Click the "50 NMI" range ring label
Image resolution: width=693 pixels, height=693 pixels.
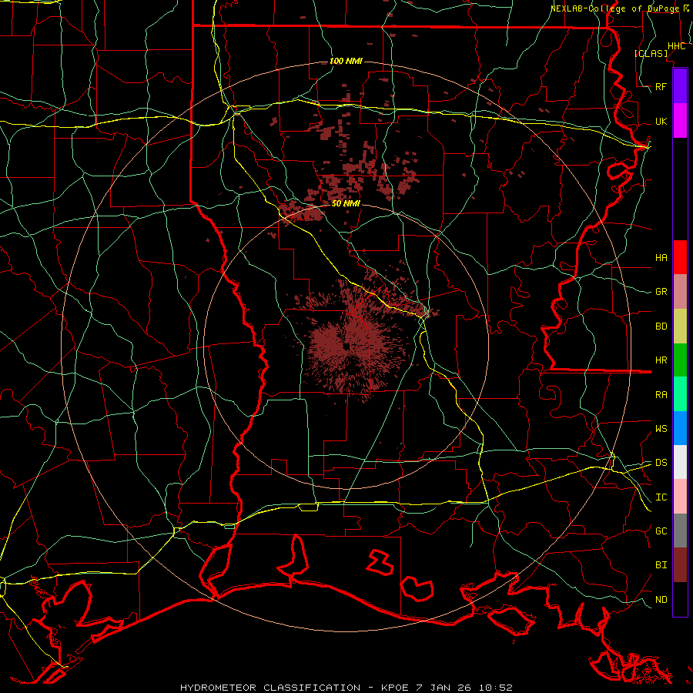click(346, 203)
